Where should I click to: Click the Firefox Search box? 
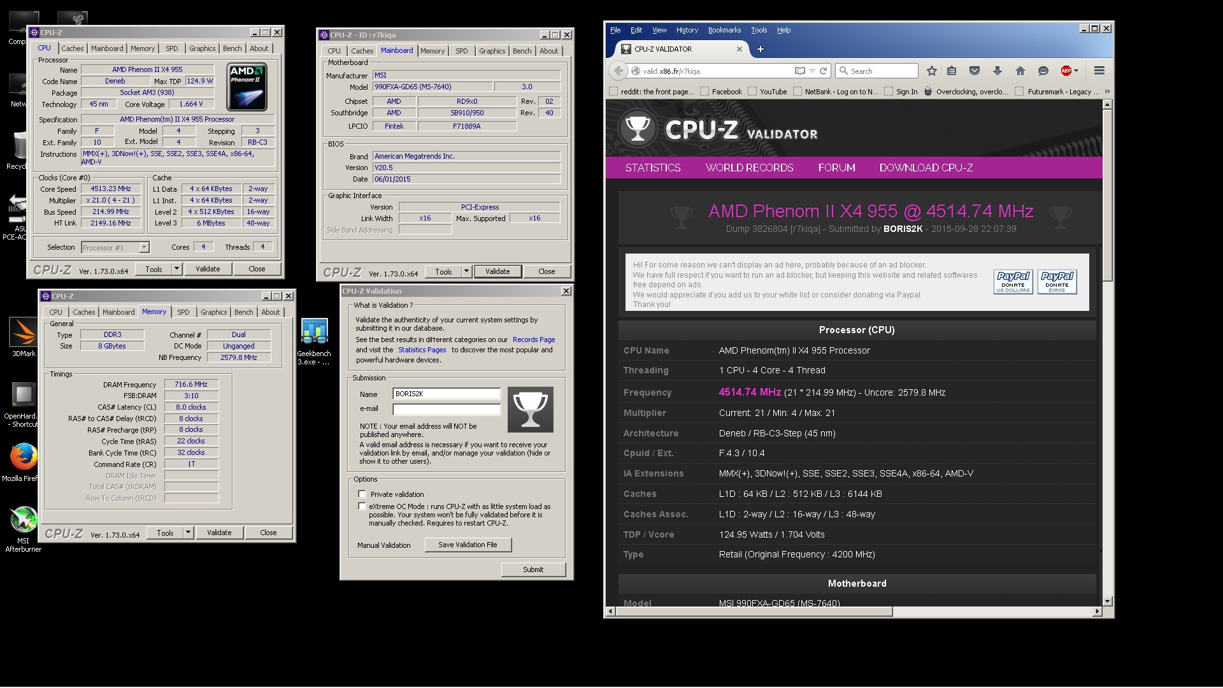876,71
